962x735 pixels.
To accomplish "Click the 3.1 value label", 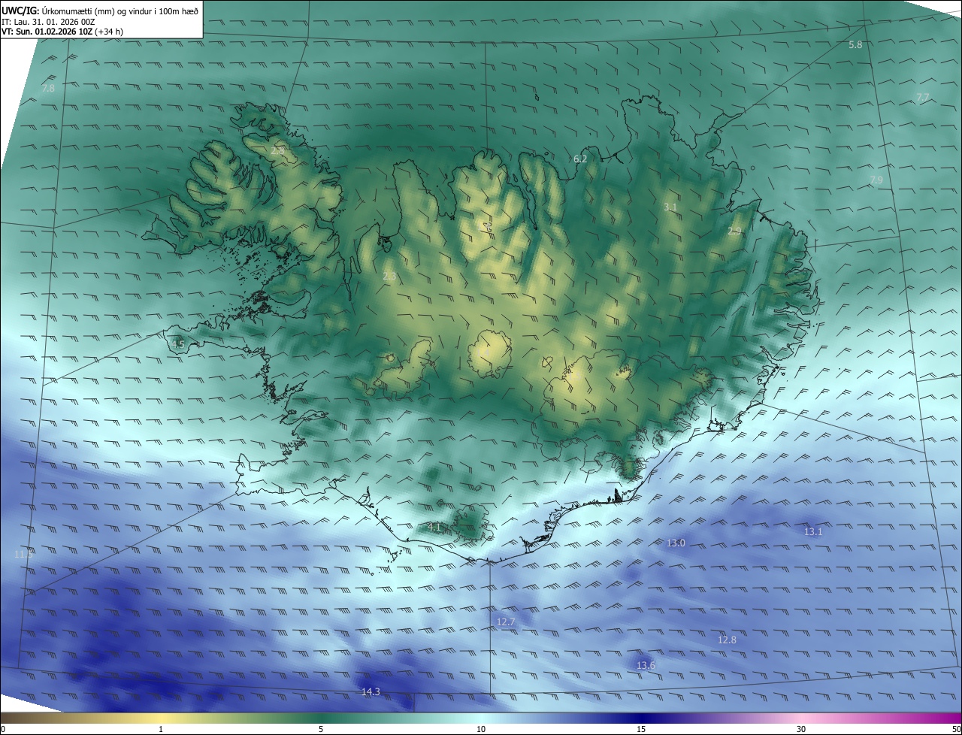I will (x=671, y=207).
